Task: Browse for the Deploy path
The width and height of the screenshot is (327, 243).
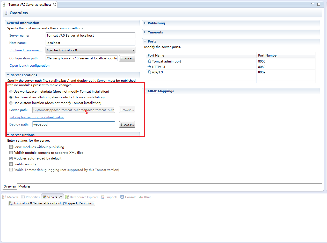Action: pyautogui.click(x=127, y=124)
